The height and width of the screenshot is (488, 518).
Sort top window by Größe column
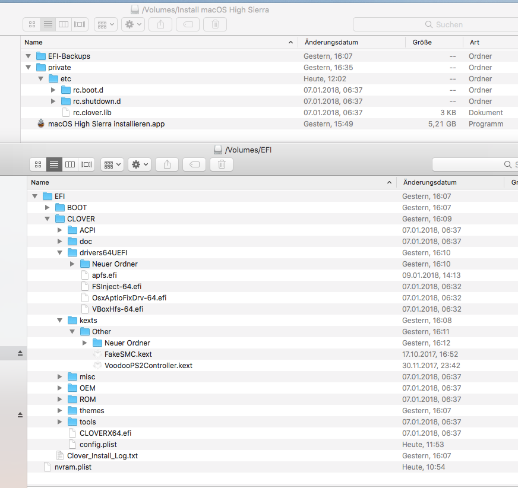pos(434,42)
